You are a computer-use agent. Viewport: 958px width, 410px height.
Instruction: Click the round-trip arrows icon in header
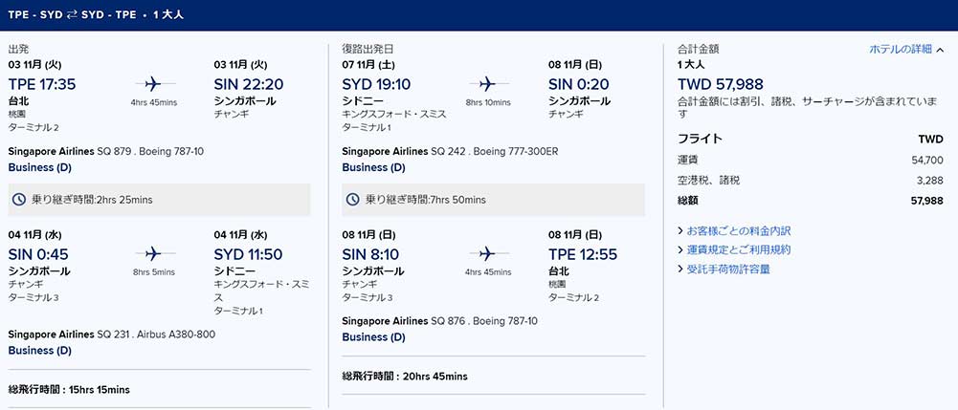coord(72,14)
